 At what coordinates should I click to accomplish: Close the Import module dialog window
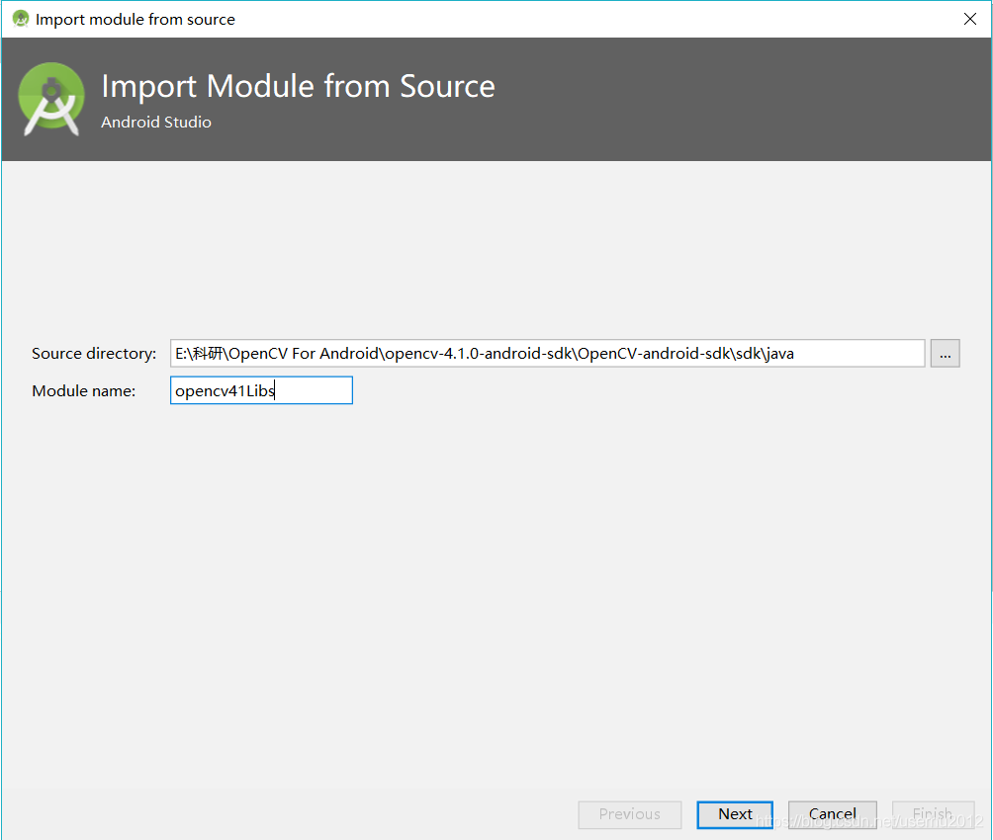coord(969,19)
